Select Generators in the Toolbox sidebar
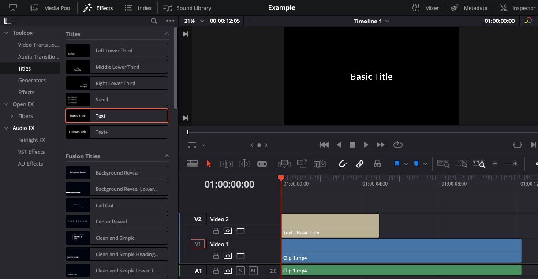Viewport: 538px width, 279px height. point(32,80)
